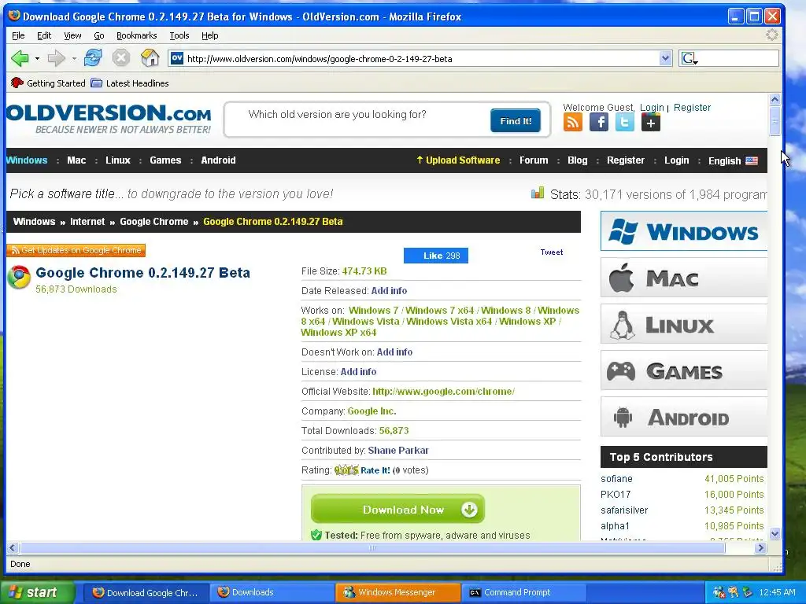
Task: Switch to Downloads taskbar window
Action: click(271, 592)
